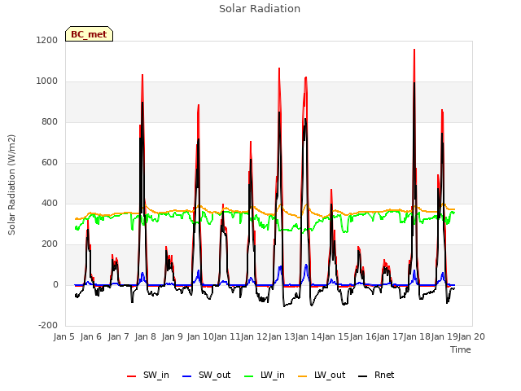This screenshot has width=521, height=391.
Task: Click the Jan 14 x-axis tick
Action: click(x=309, y=336)
